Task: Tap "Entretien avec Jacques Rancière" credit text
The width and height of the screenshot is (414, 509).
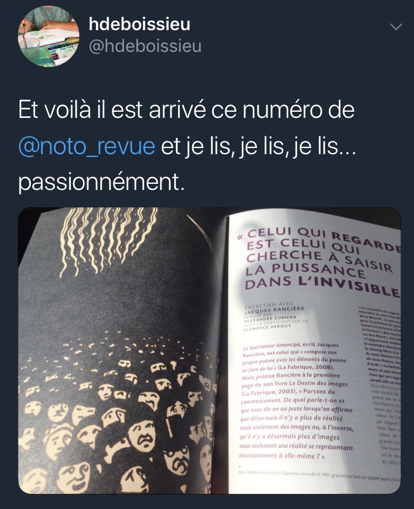Action: [274, 307]
